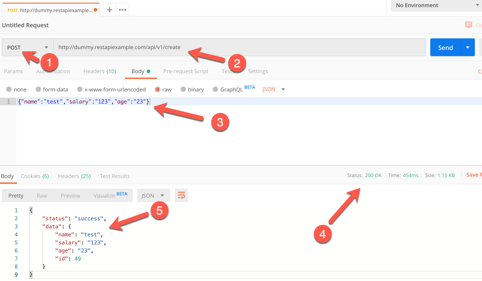The height and width of the screenshot is (281, 482).
Task: Click the "age": "23" response line
Action: tap(74, 250)
